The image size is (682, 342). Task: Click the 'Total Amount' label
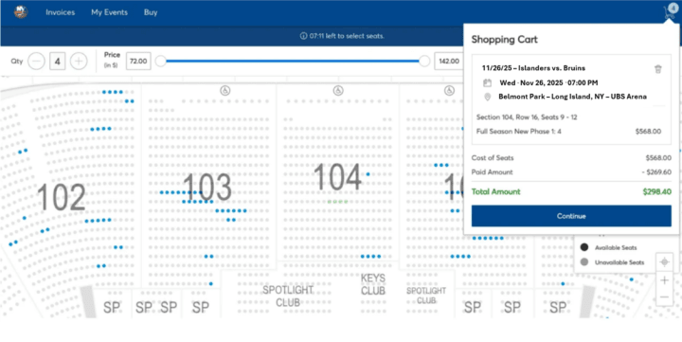[x=495, y=192]
